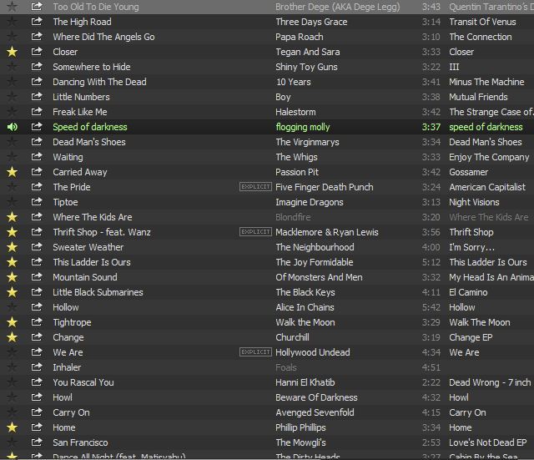Viewport: 534px width, 460px height.
Task: Click the share arrow for Thrift Shop
Action: coord(37,232)
